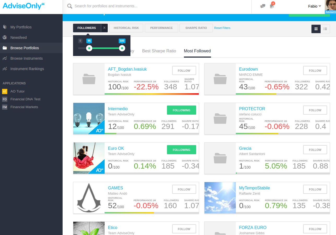Open the Intermedio portfolio title

click(x=118, y=109)
